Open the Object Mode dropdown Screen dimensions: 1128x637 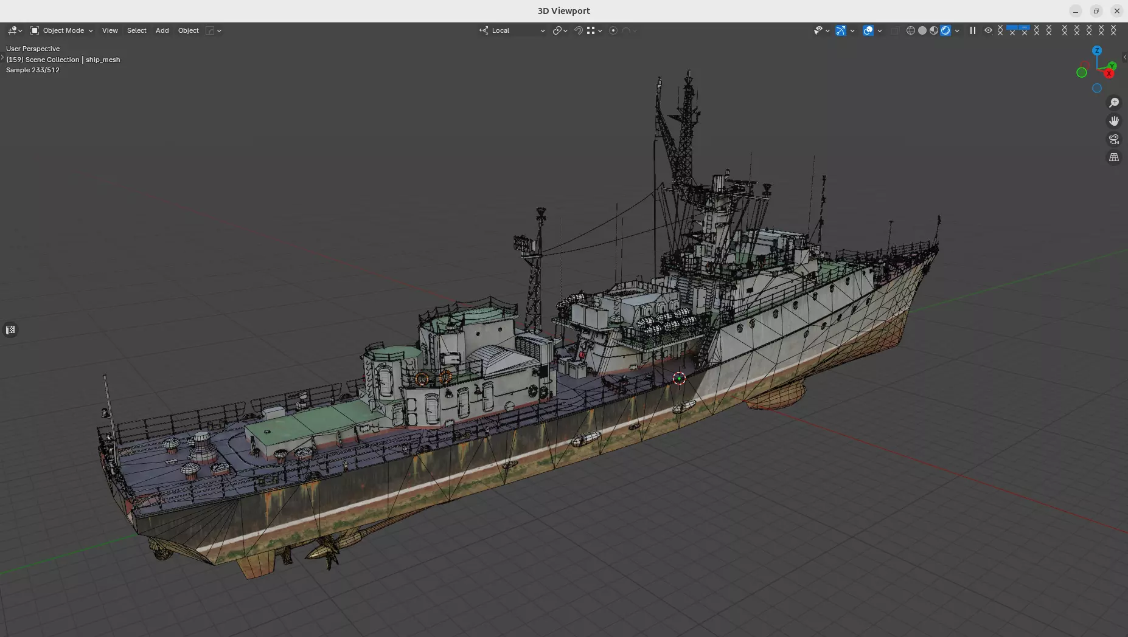click(62, 30)
